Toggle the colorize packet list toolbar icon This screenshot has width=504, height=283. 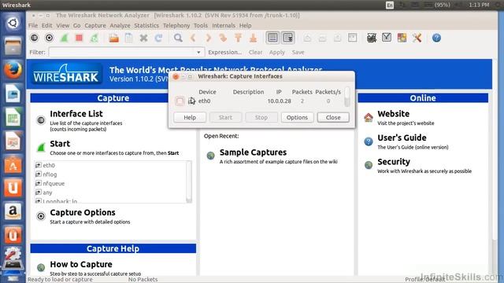[x=273, y=38]
